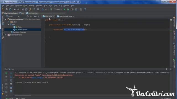Click the Exit icon in Run panel
The image size is (177, 99).
[6, 87]
